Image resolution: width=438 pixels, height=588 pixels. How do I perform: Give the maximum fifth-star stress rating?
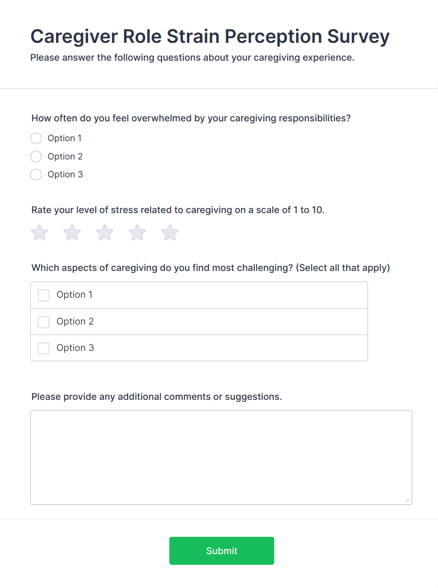coord(170,232)
